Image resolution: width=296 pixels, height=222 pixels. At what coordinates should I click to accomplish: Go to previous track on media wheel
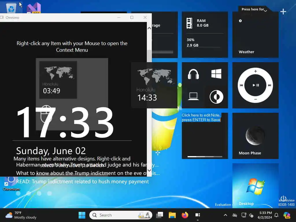[x=241, y=85]
